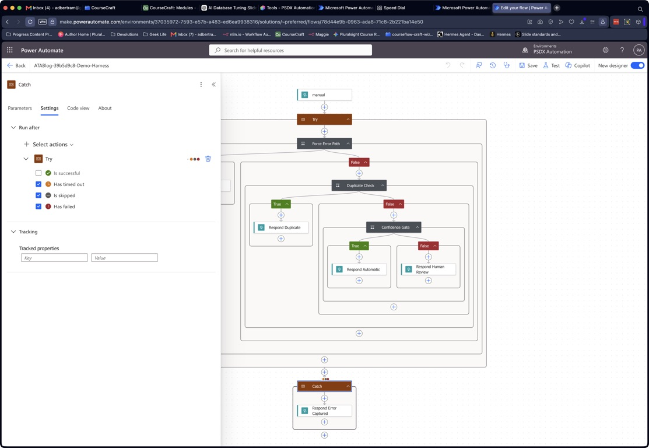Toggle the New designer switch off

637,65
